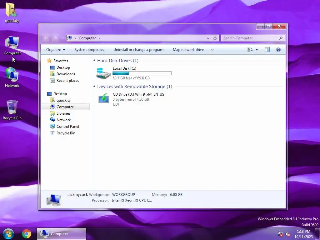
Task: Select CD Drive (D:) icon
Action: coord(104,98)
